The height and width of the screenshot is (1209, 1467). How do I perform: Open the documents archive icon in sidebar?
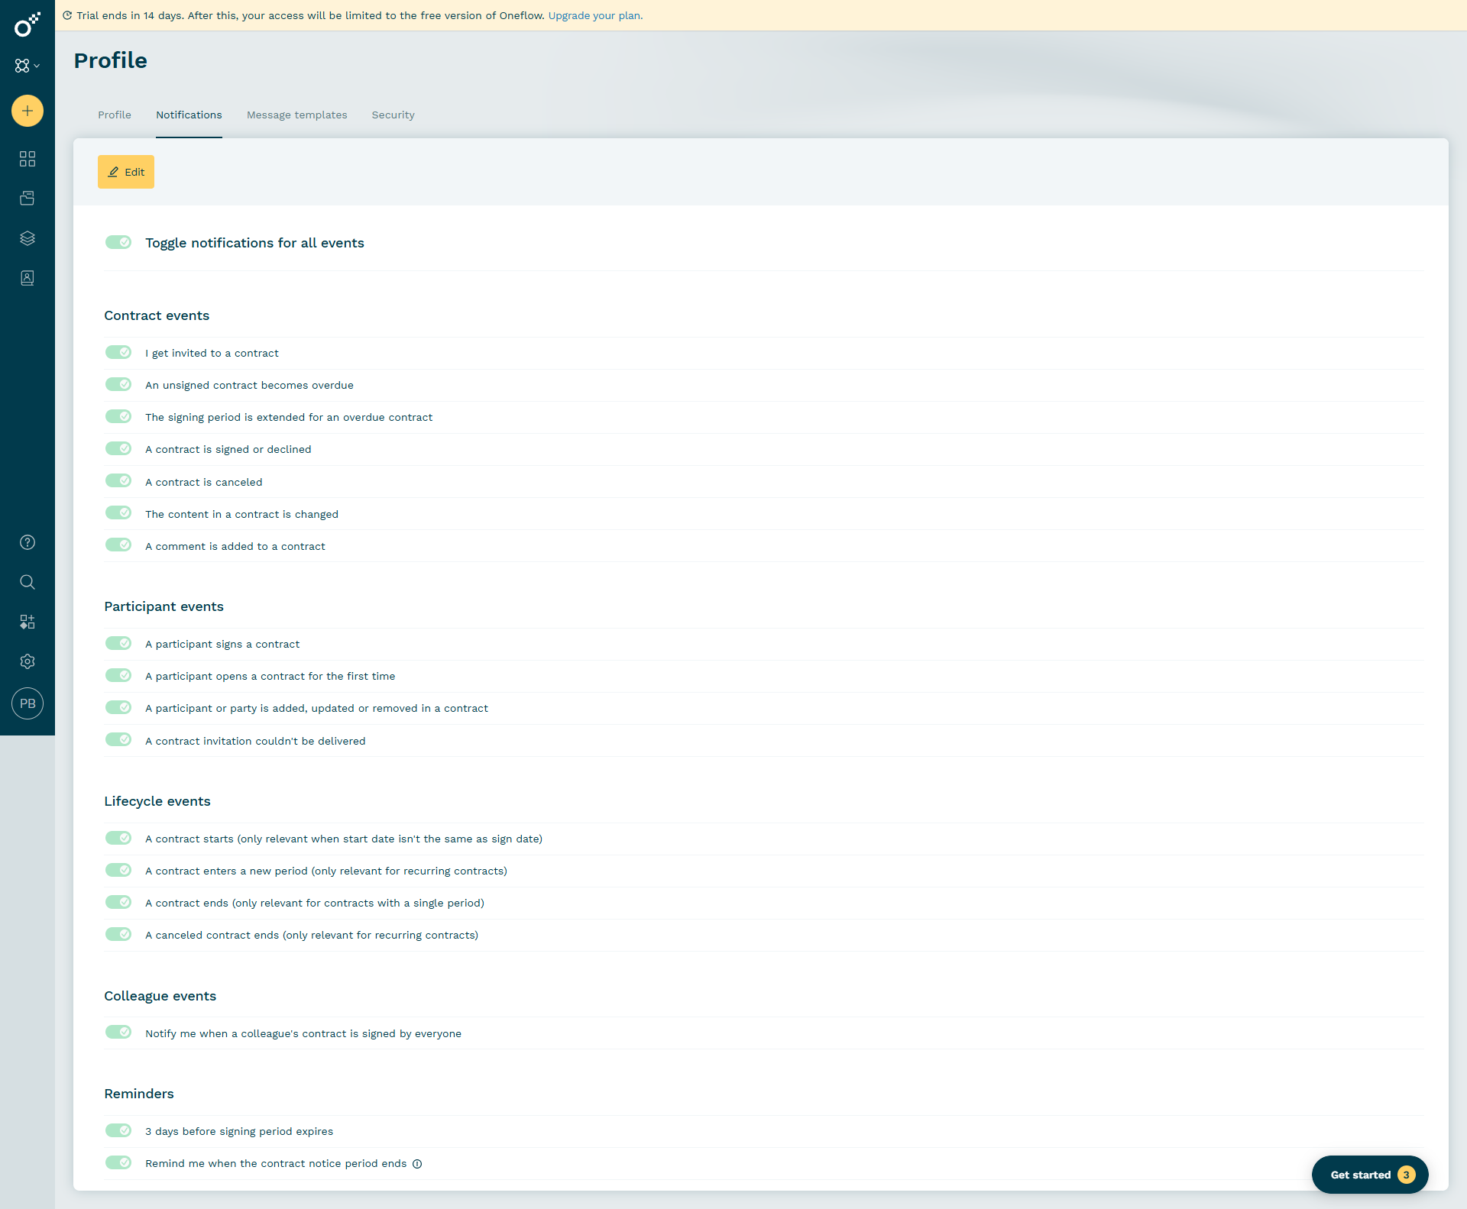tap(28, 199)
